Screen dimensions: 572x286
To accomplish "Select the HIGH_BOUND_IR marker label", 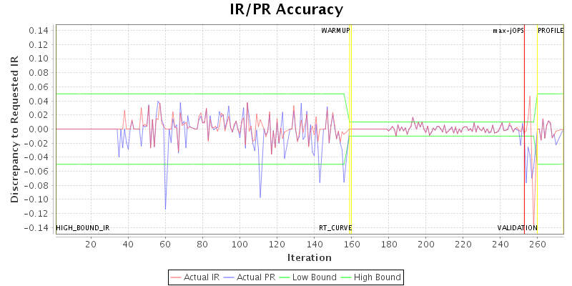I will coord(83,227).
